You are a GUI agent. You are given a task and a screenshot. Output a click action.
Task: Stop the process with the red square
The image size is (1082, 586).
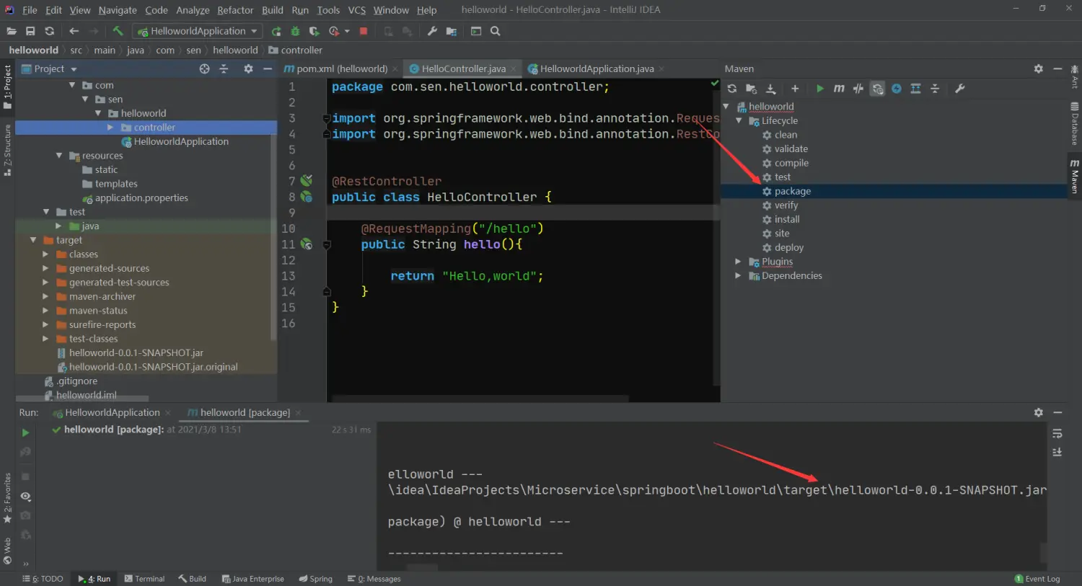(x=364, y=31)
